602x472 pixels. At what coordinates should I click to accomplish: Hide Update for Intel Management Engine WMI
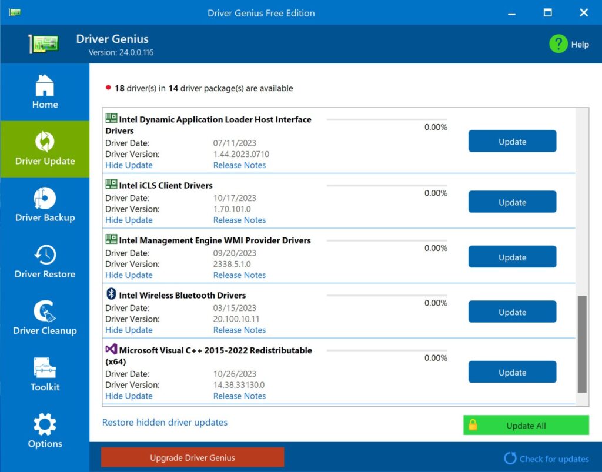point(129,275)
